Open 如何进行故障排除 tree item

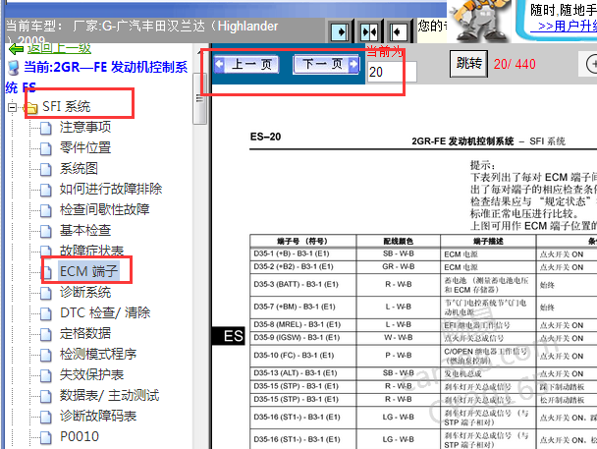click(111, 189)
